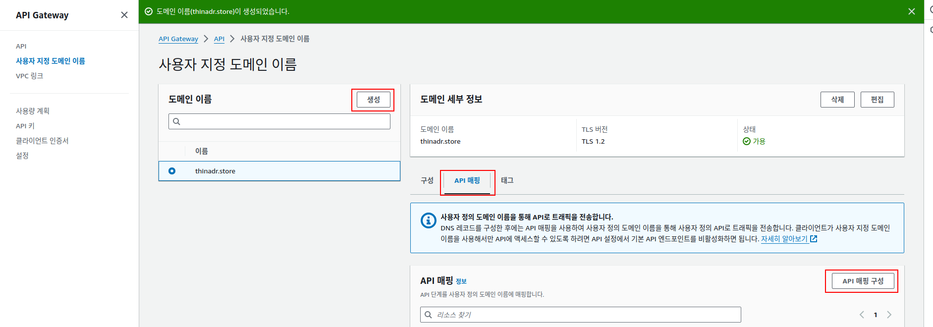Follow the API Gateway breadcrumb link

pos(178,39)
